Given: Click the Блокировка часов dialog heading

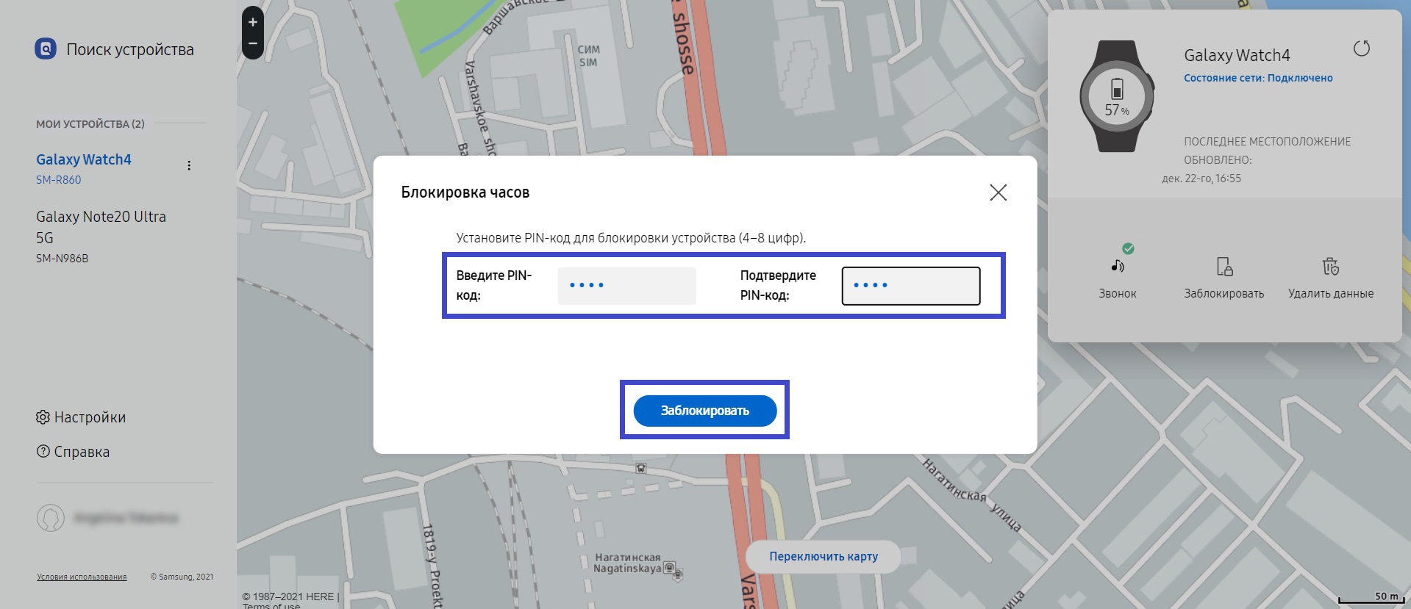Looking at the screenshot, I should 465,192.
